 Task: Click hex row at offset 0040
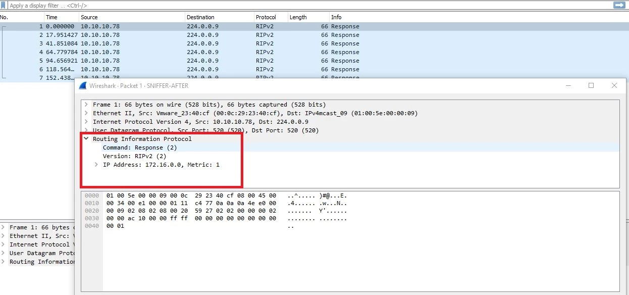click(x=115, y=226)
